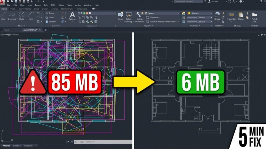Choose the Darap rotate tool

click(x=50, y=17)
